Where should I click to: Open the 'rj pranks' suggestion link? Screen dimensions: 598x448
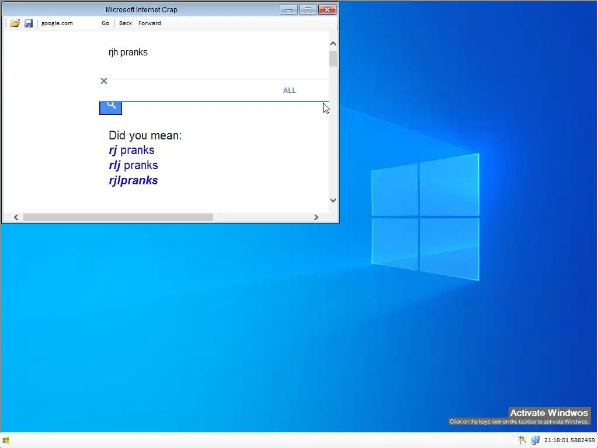(131, 150)
